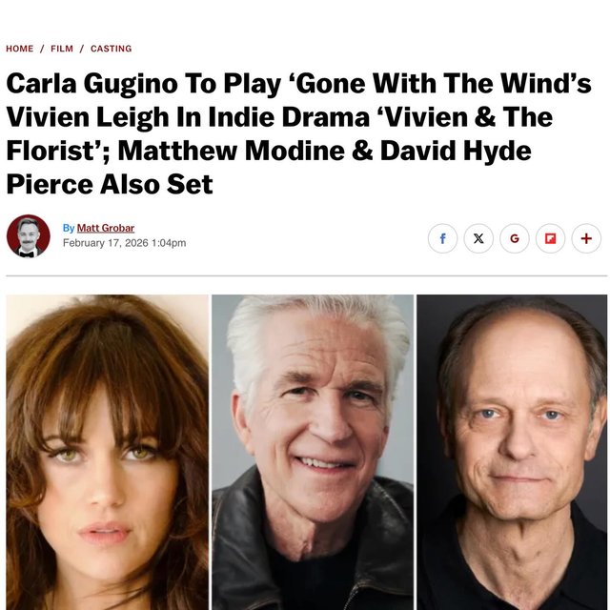Share article on Facebook
The height and width of the screenshot is (610, 610).
(442, 238)
